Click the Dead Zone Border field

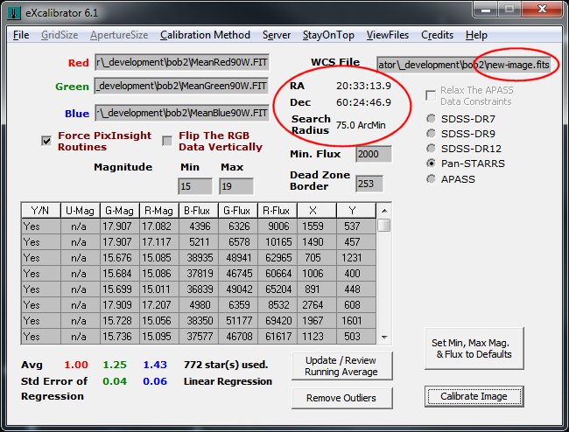tap(369, 184)
